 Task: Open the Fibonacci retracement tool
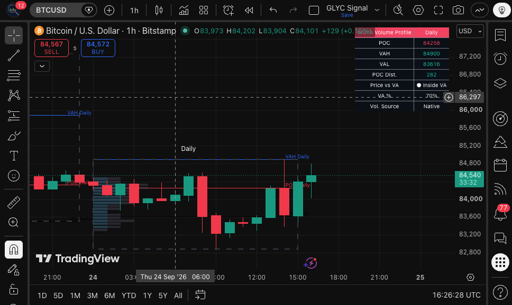pos(14,75)
